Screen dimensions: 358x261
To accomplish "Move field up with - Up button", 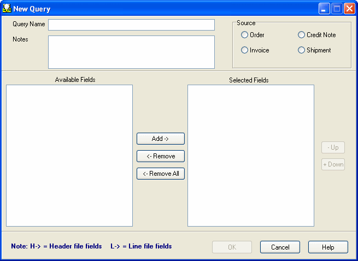I will 333,147.
